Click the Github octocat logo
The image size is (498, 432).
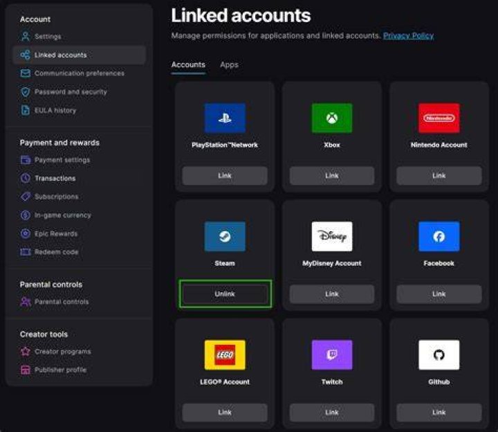coord(439,354)
